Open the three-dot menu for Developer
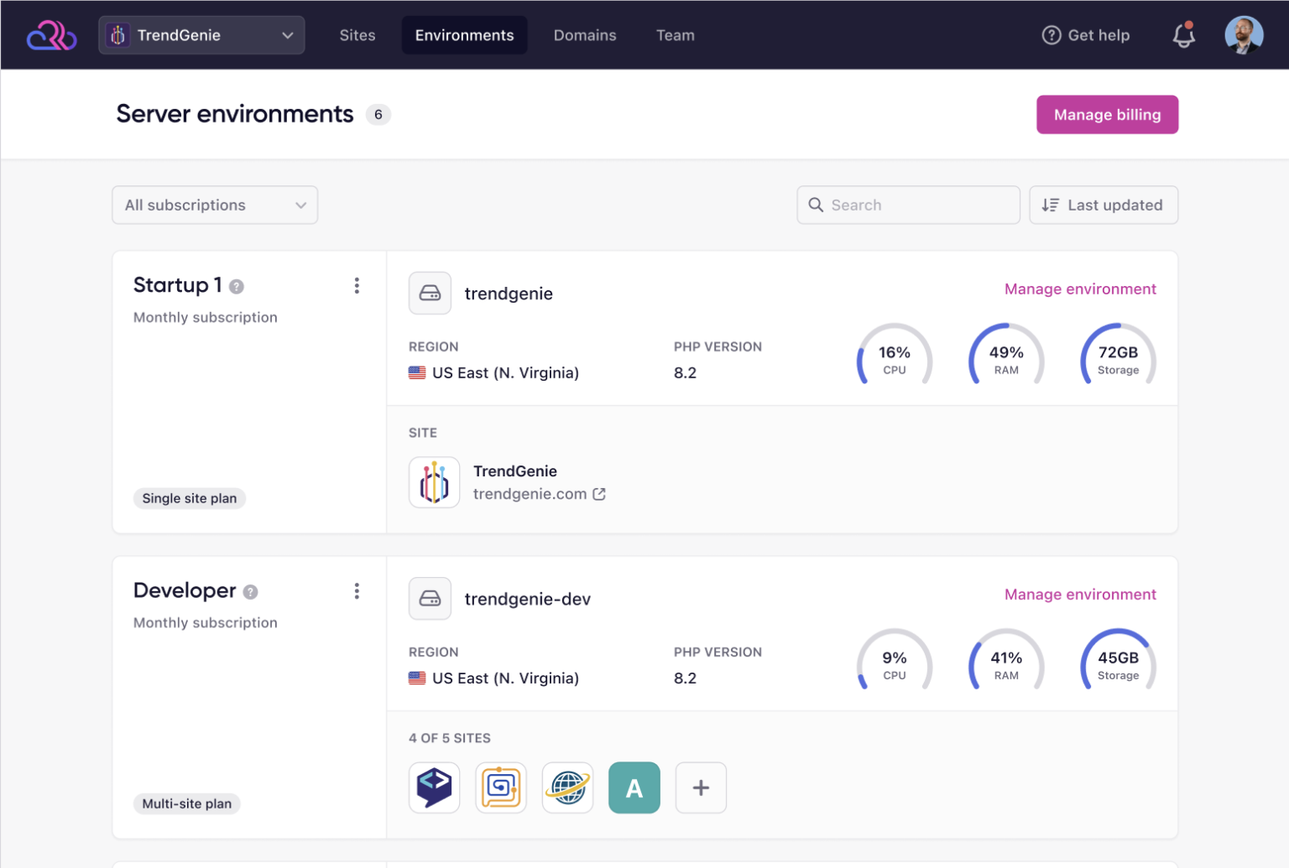 (x=357, y=591)
